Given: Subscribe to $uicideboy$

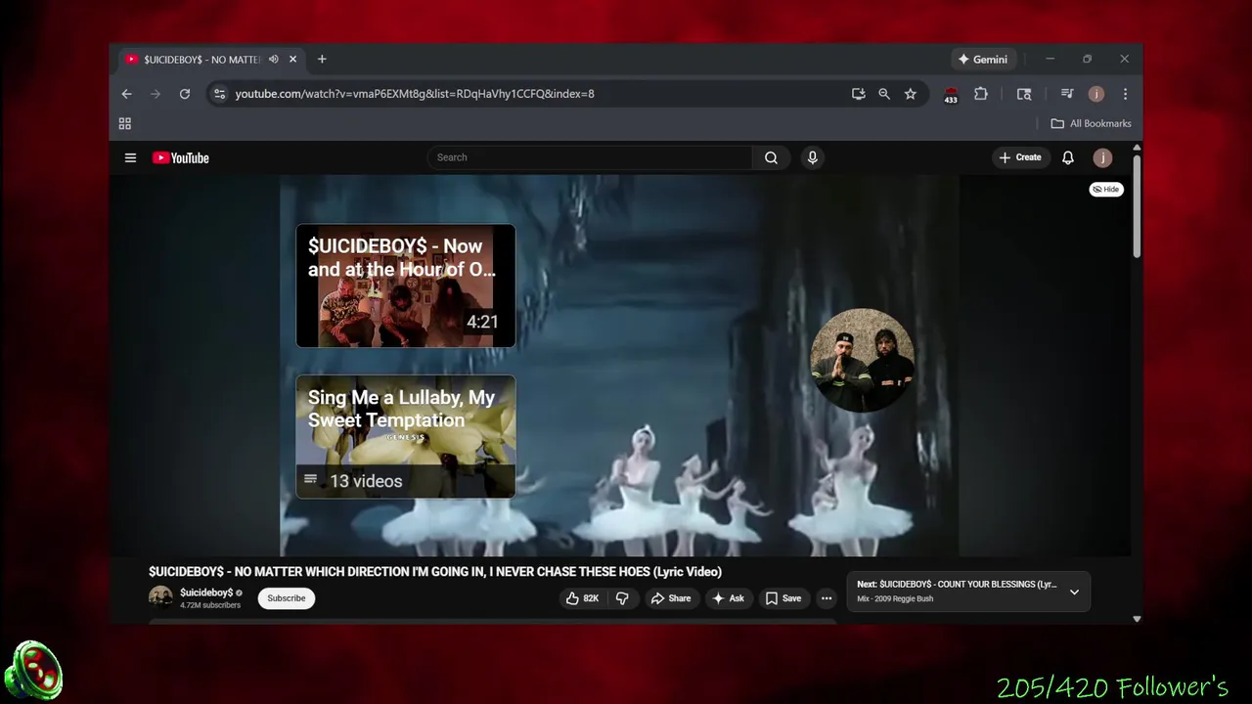Looking at the screenshot, I should click(x=287, y=598).
